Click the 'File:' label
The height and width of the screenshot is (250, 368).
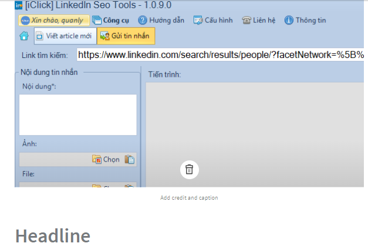click(x=28, y=174)
